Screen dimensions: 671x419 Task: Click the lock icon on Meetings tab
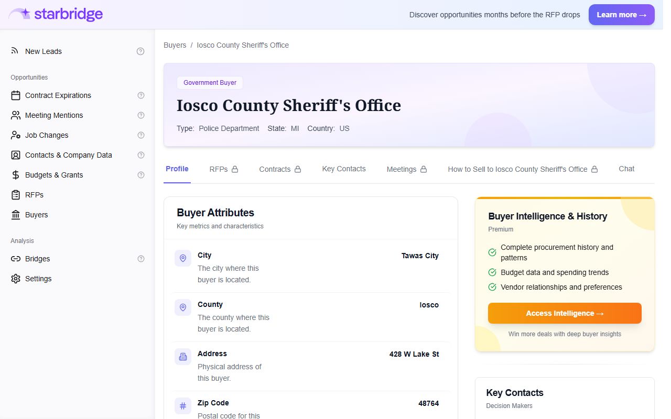pyautogui.click(x=424, y=169)
